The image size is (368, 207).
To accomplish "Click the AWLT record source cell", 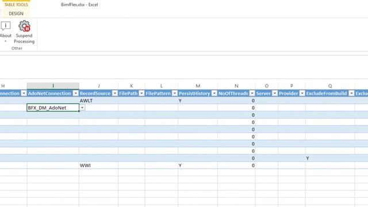I will point(98,101).
